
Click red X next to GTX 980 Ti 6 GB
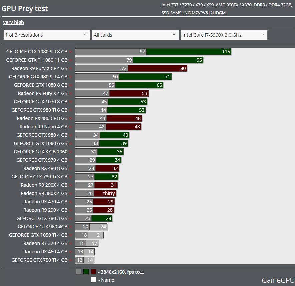(71, 110)
